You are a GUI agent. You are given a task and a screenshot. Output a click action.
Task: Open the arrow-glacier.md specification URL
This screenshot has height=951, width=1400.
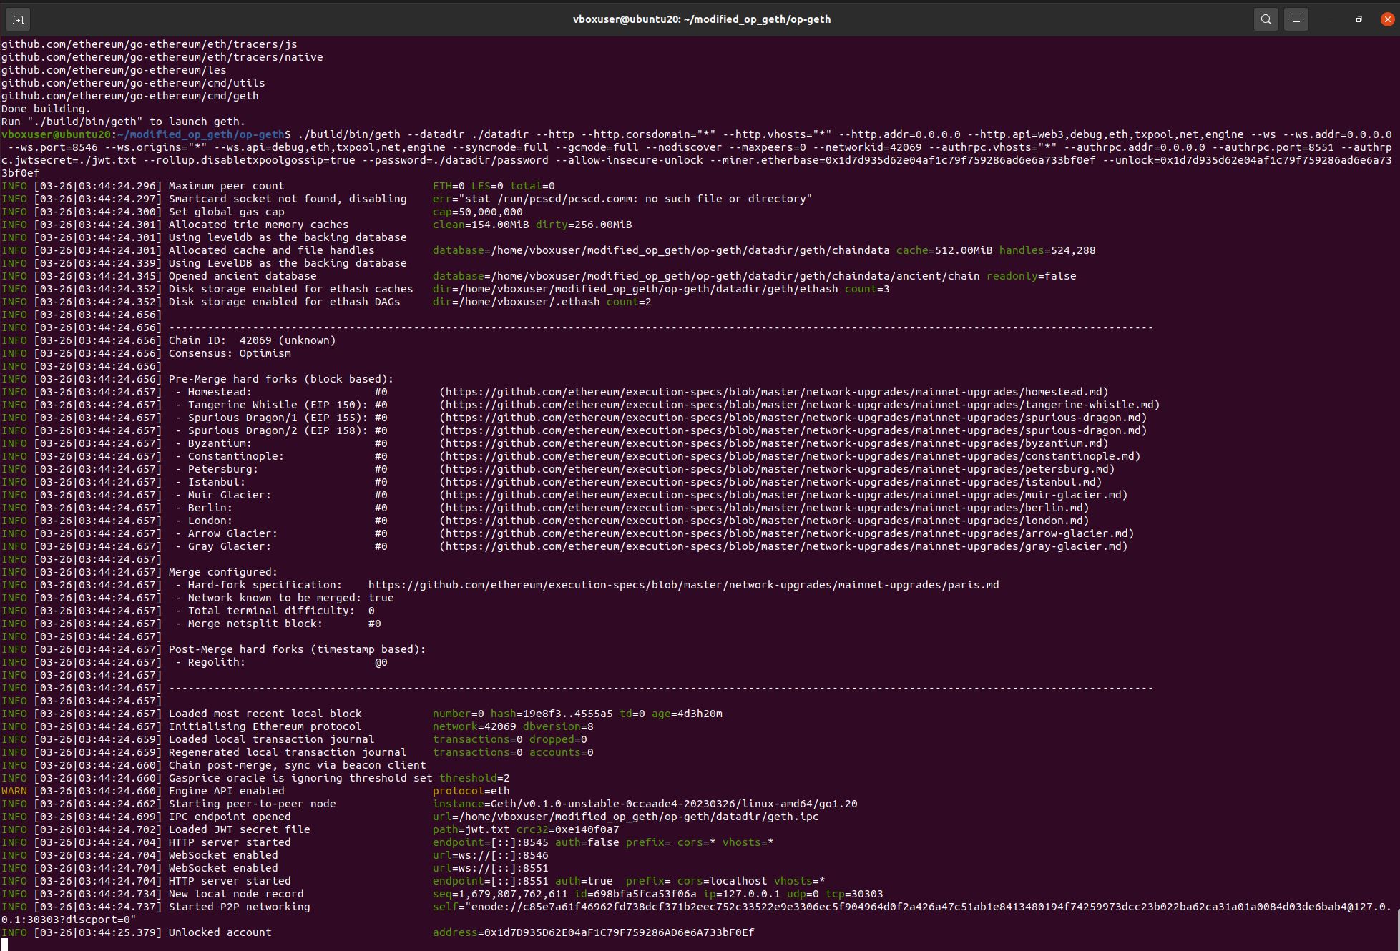[787, 533]
